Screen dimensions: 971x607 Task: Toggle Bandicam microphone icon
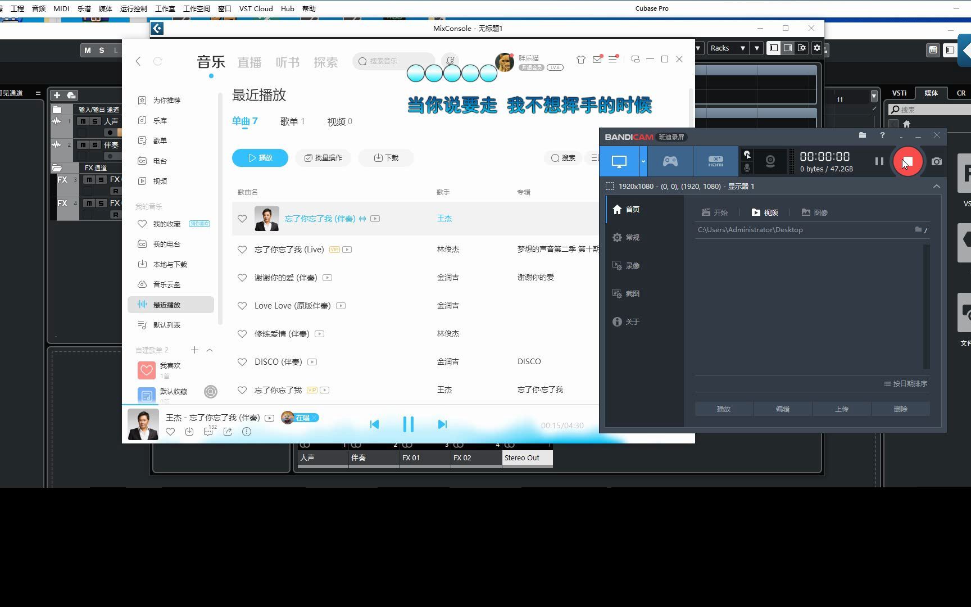pyautogui.click(x=747, y=168)
